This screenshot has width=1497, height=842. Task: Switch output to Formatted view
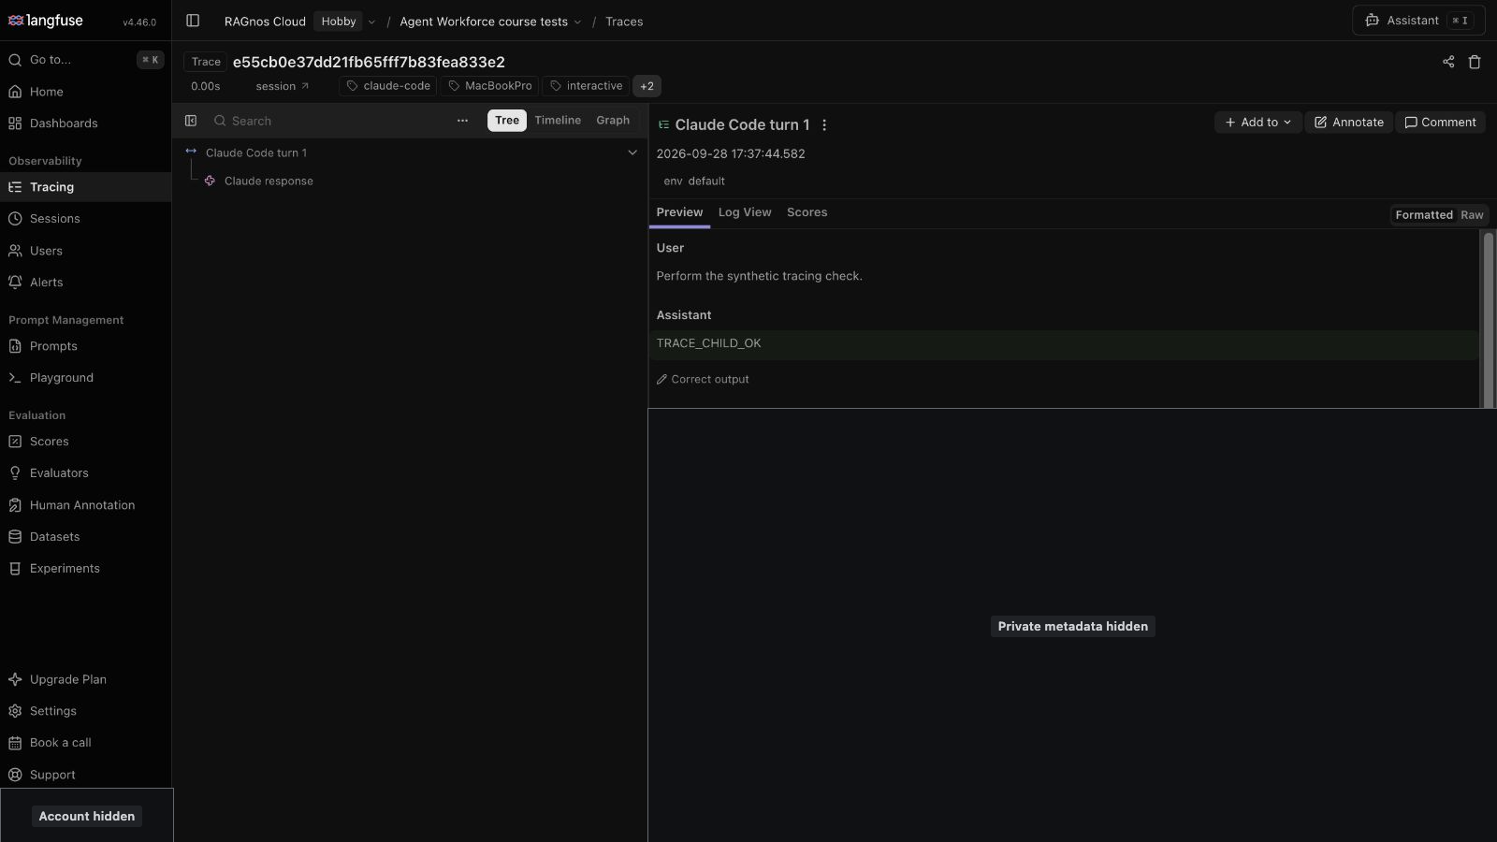(x=1423, y=215)
